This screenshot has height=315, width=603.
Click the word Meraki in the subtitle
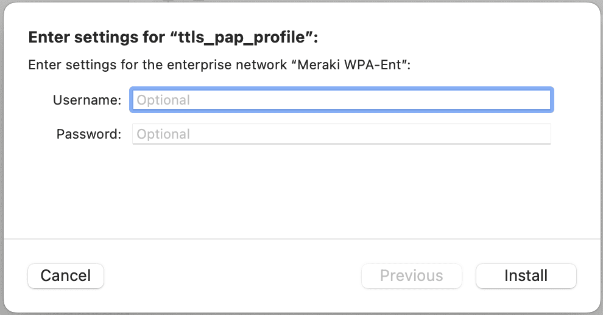(x=319, y=65)
